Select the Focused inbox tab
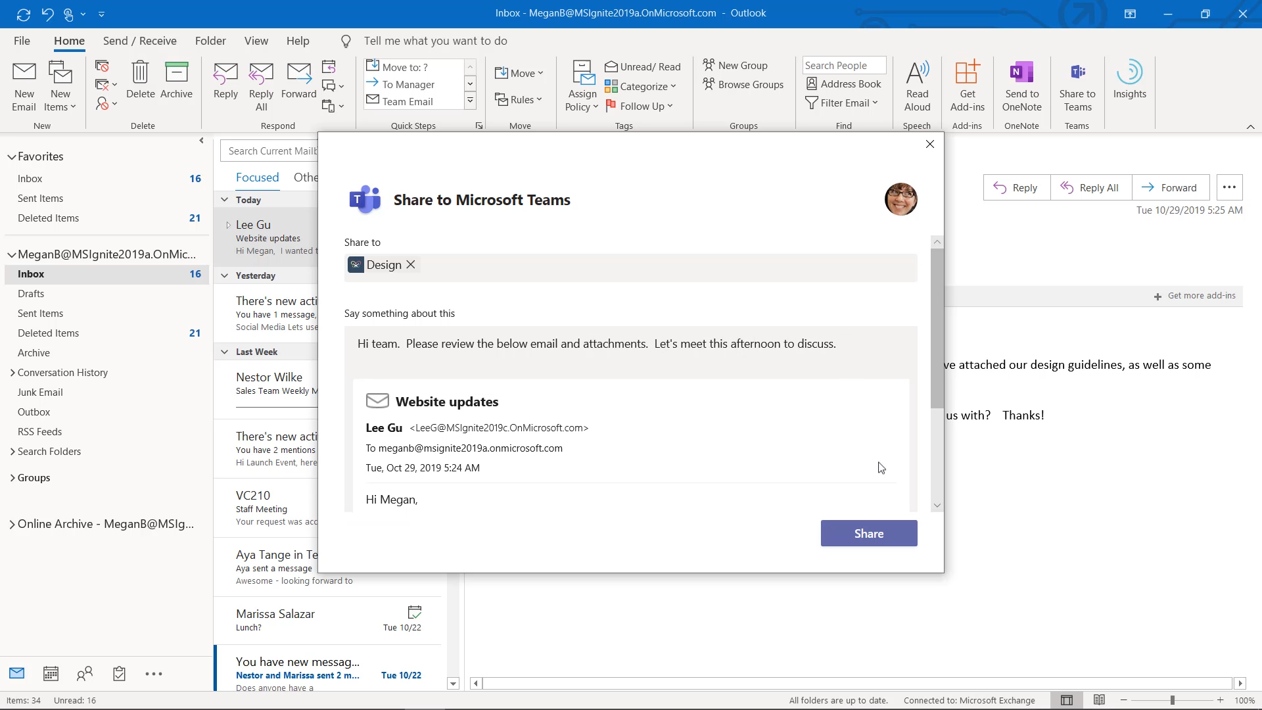Viewport: 1262px width, 710px height. 257,177
